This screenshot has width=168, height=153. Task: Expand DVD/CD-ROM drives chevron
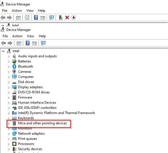(9, 92)
